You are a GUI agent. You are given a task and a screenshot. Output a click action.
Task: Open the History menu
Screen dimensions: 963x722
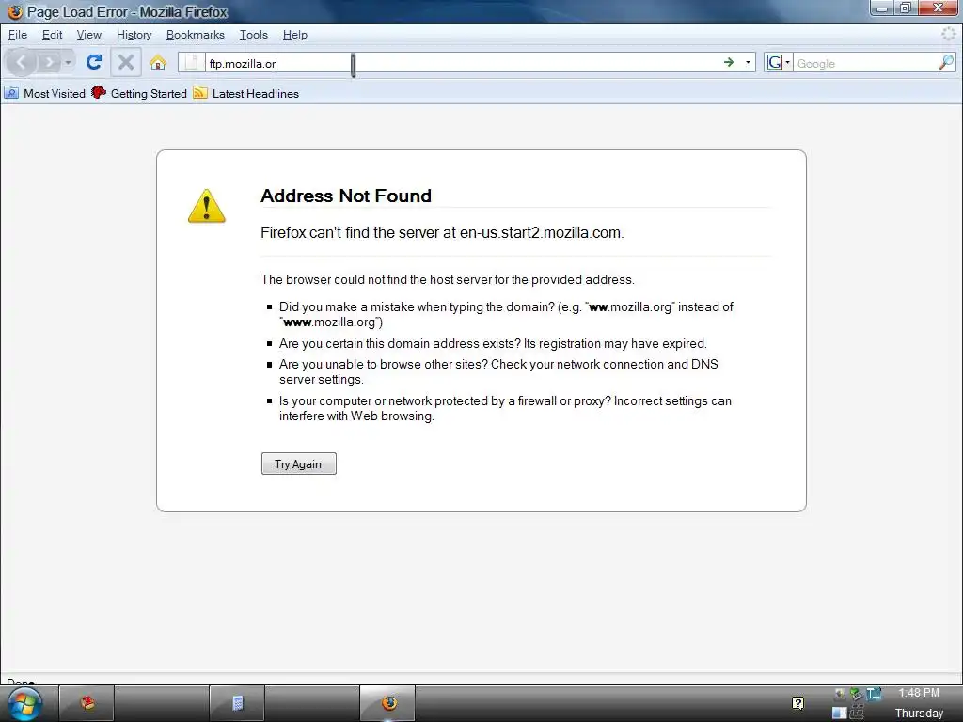[x=134, y=35]
